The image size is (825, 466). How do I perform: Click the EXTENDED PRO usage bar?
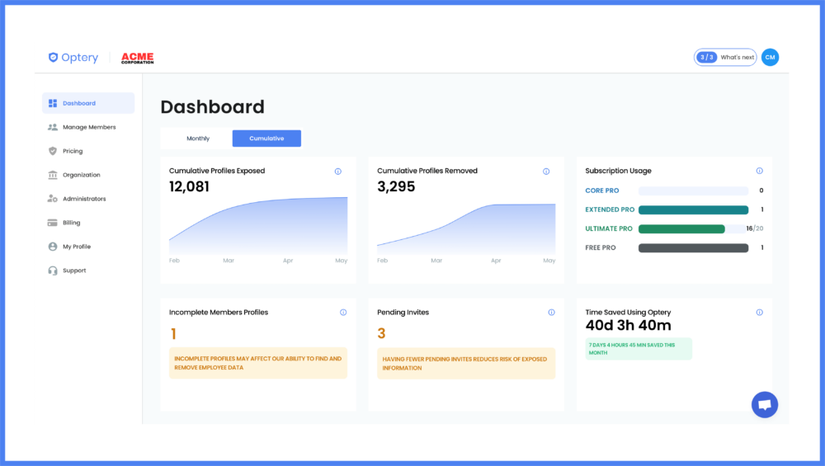coord(694,209)
